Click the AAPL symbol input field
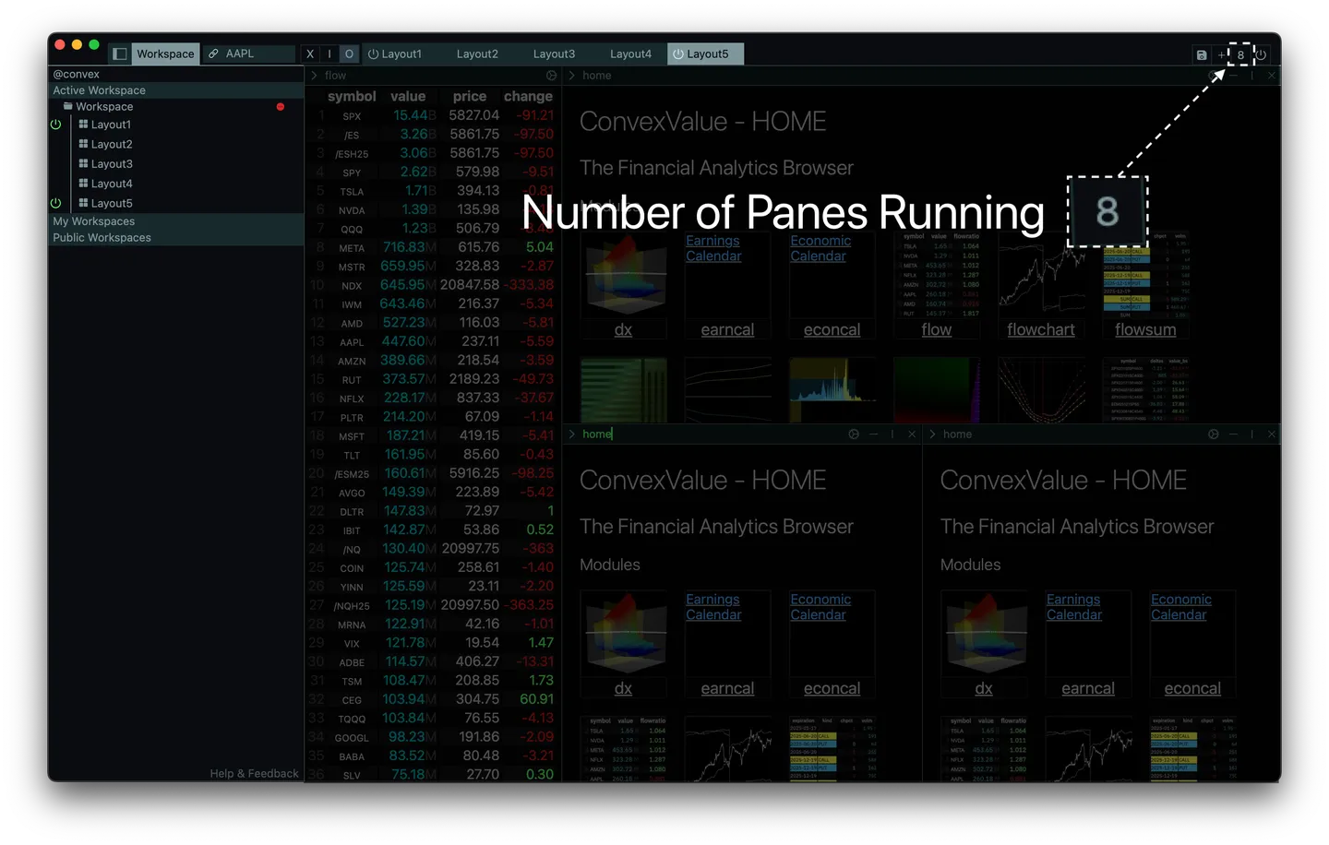This screenshot has width=1329, height=845. [x=249, y=54]
